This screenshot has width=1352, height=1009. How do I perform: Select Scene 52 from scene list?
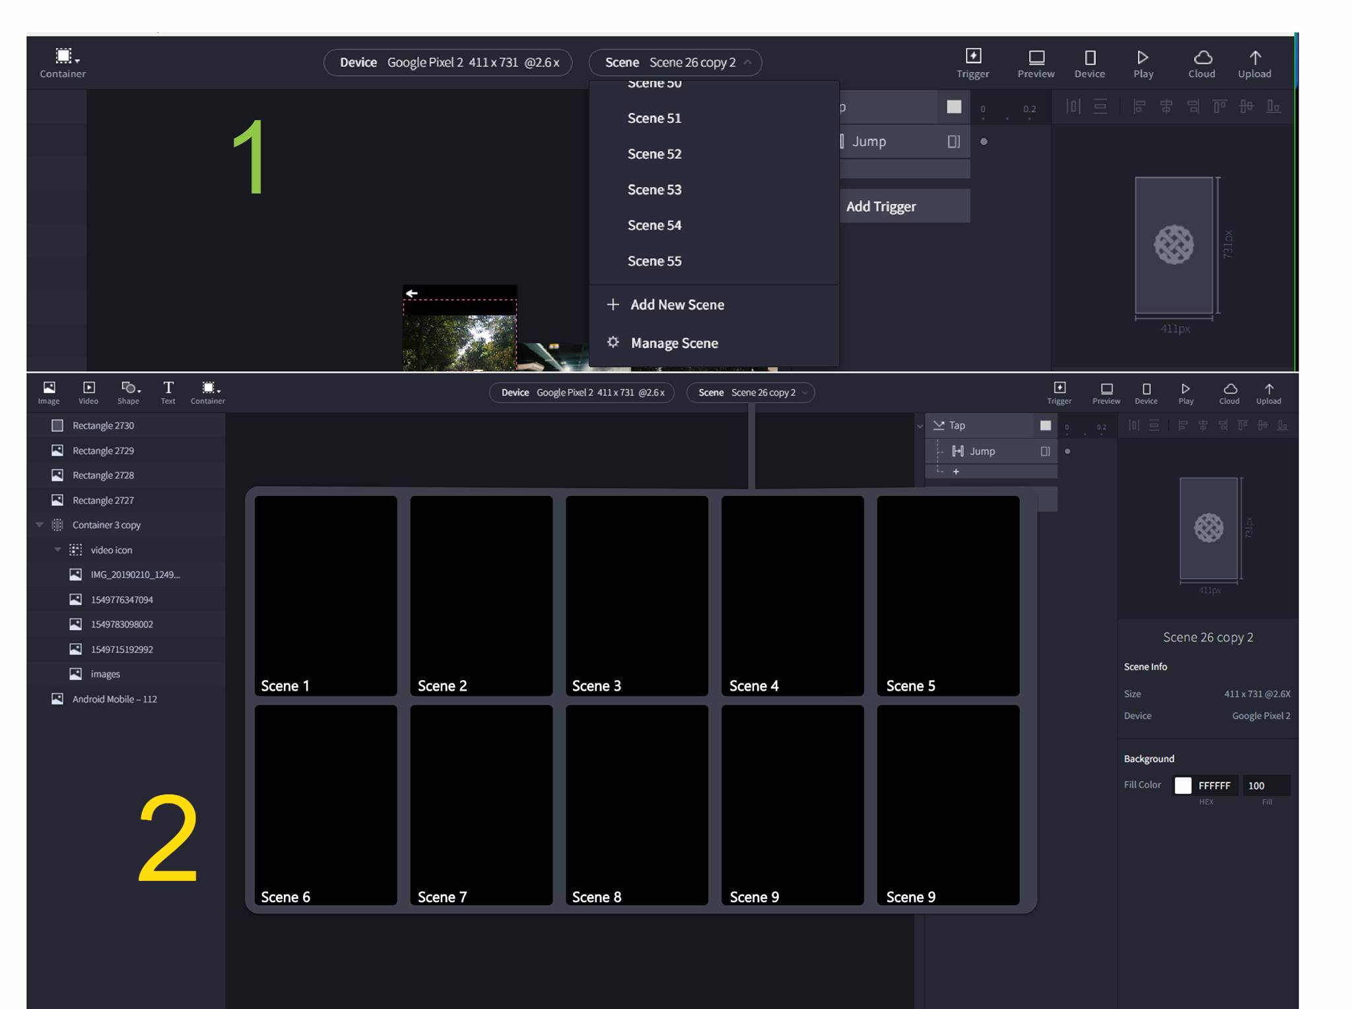714,154
